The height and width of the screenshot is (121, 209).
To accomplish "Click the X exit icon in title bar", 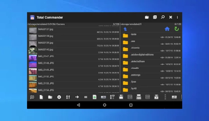I will (171, 17).
